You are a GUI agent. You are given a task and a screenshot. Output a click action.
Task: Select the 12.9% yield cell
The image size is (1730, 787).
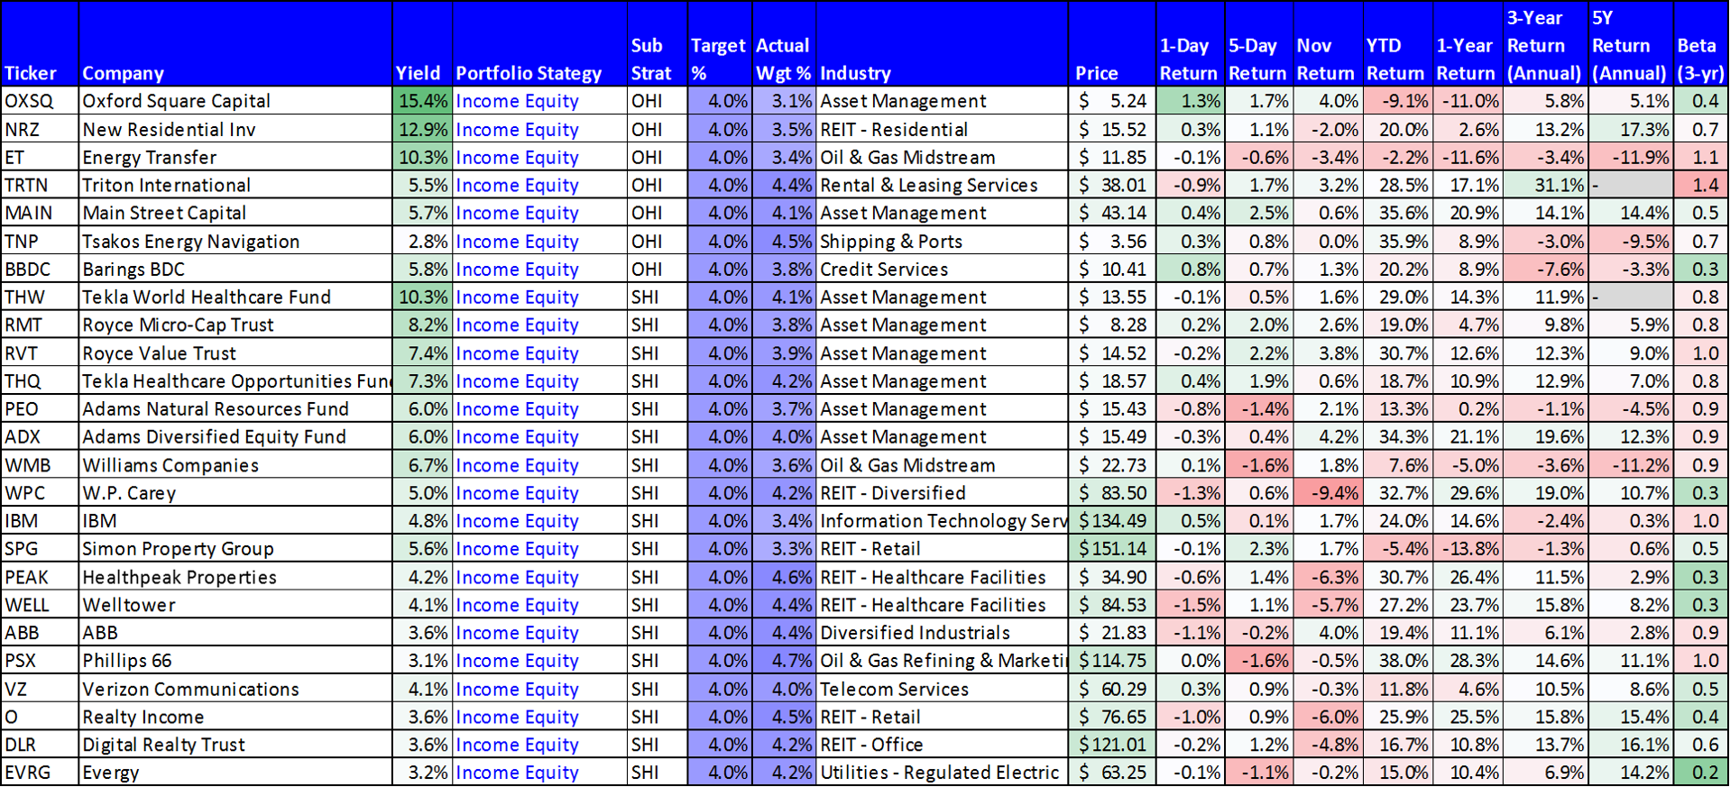point(422,130)
